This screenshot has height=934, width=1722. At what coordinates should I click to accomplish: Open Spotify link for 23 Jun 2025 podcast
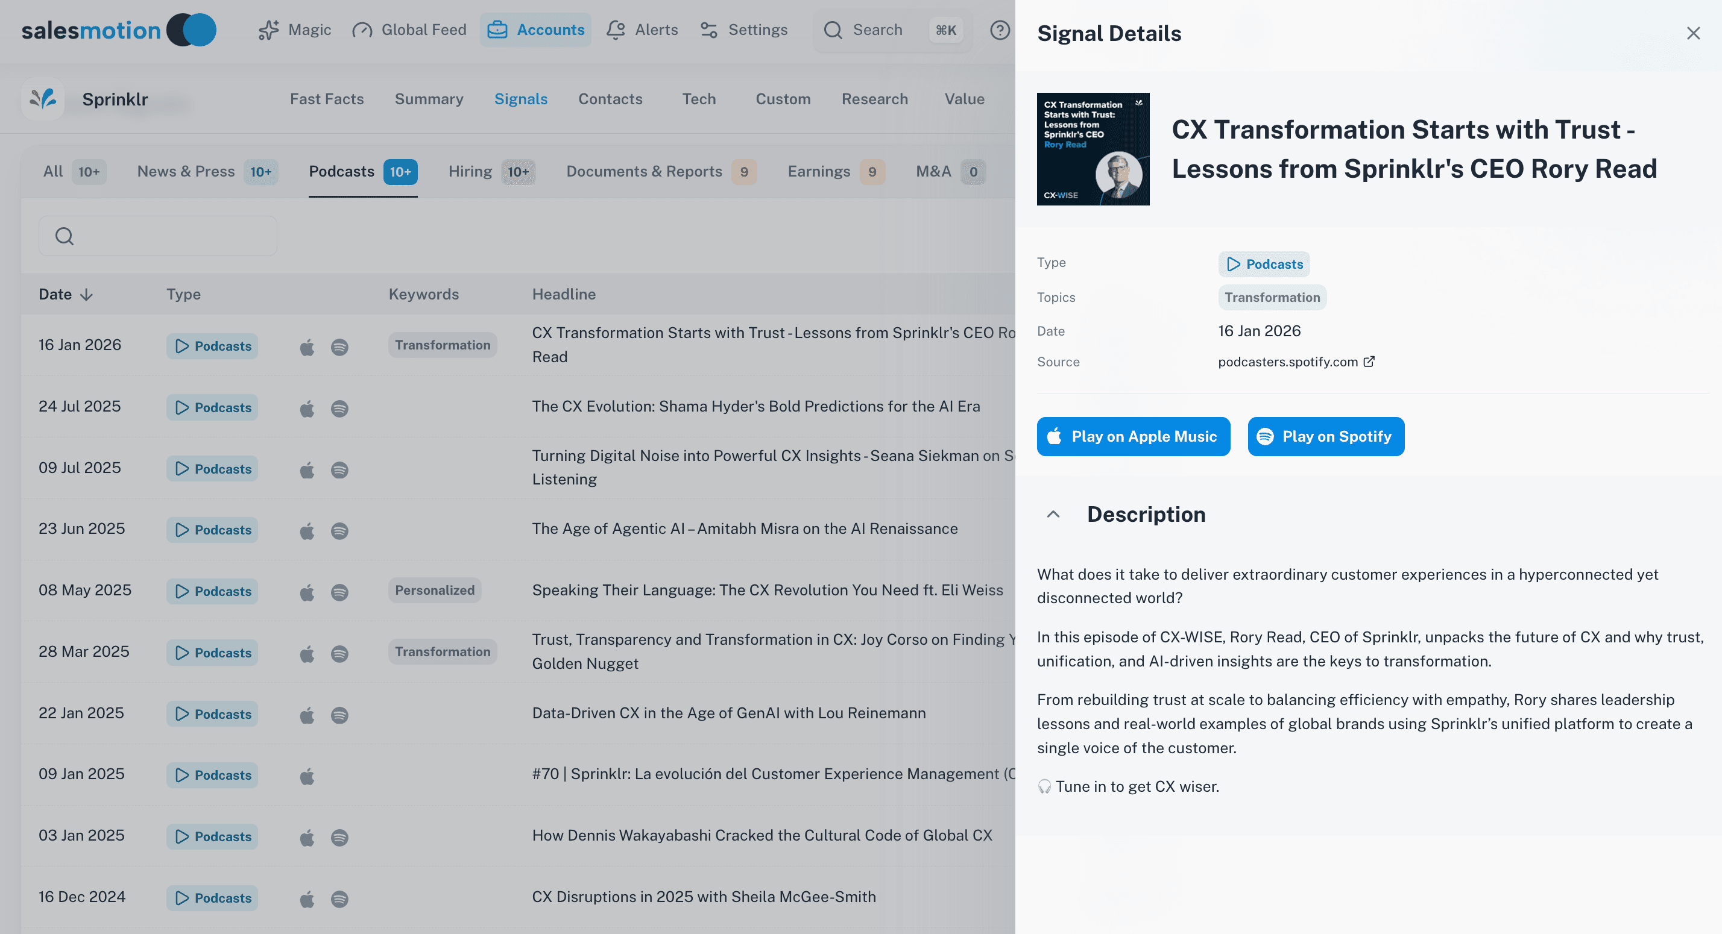339,530
